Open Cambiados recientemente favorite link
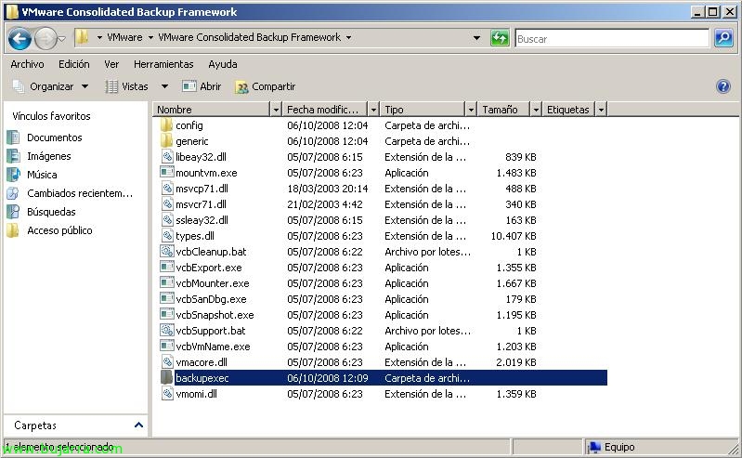Viewport: 742px width, 458px height. pos(80,192)
